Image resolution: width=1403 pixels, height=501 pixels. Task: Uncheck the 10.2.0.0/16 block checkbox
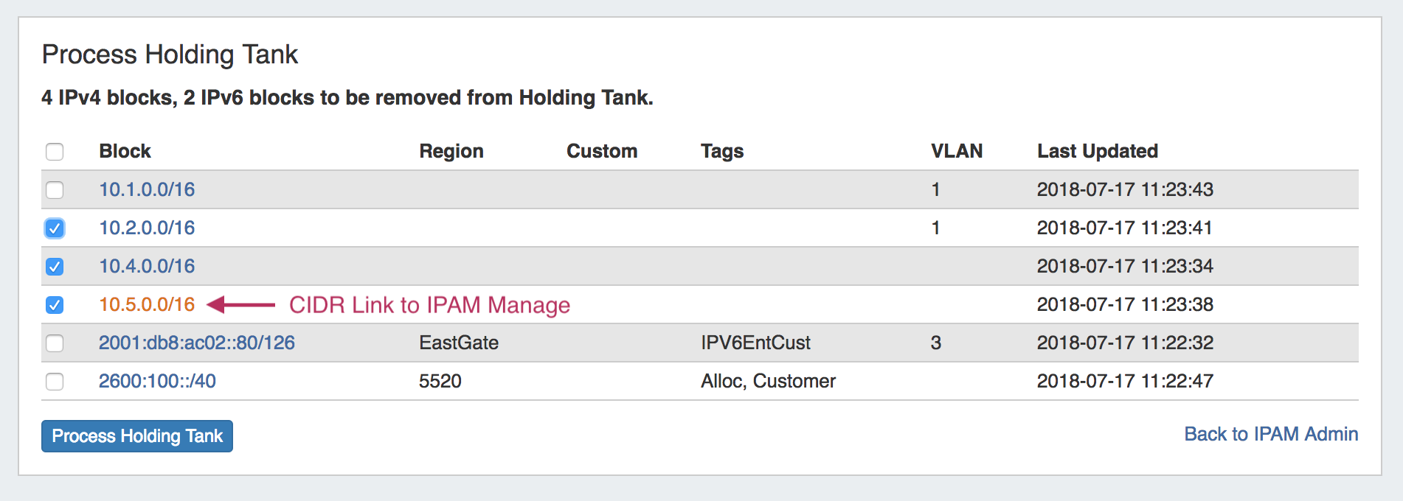point(55,228)
